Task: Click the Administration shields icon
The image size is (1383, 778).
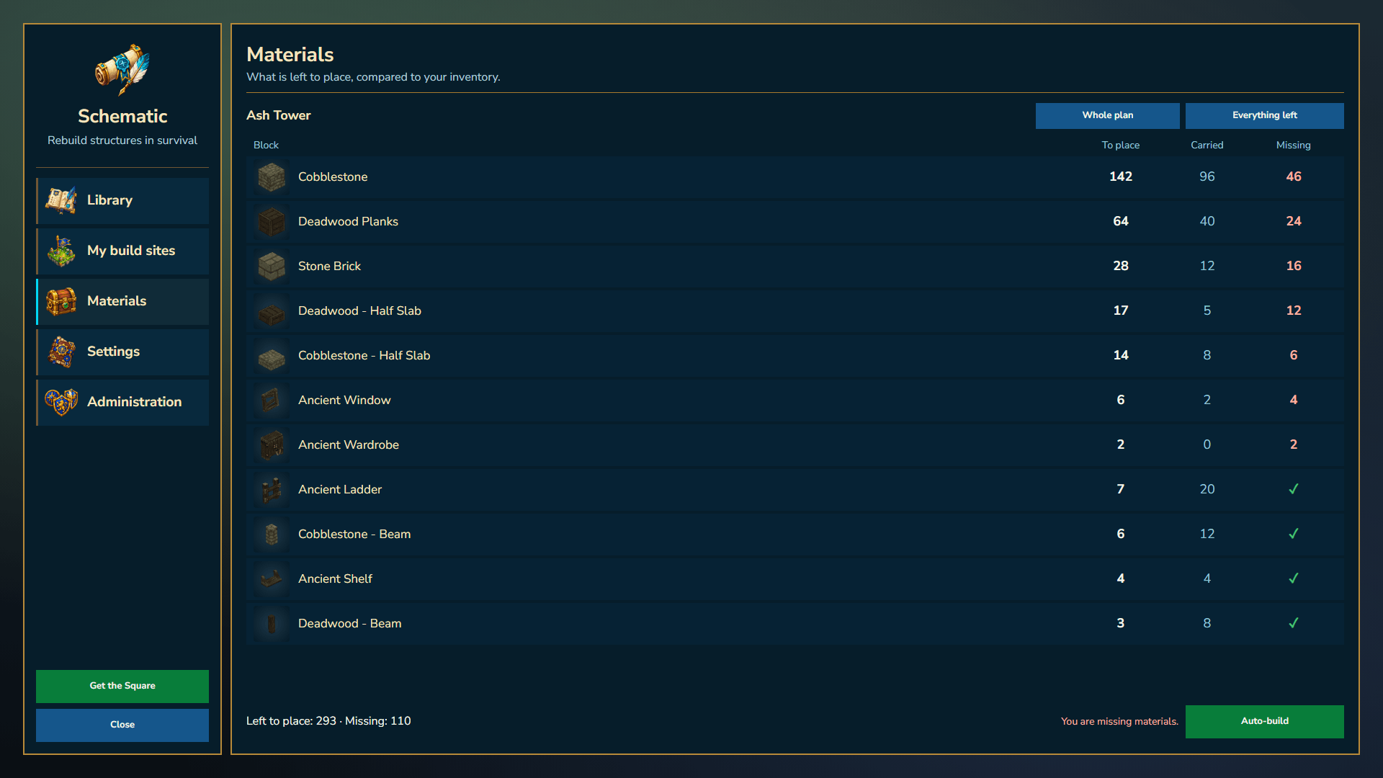Action: pos(61,402)
